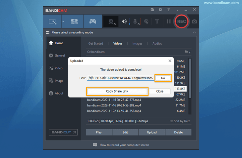Viewport: 242px width, 158px height.
Task: Click the Delete button
Action: click(178, 132)
